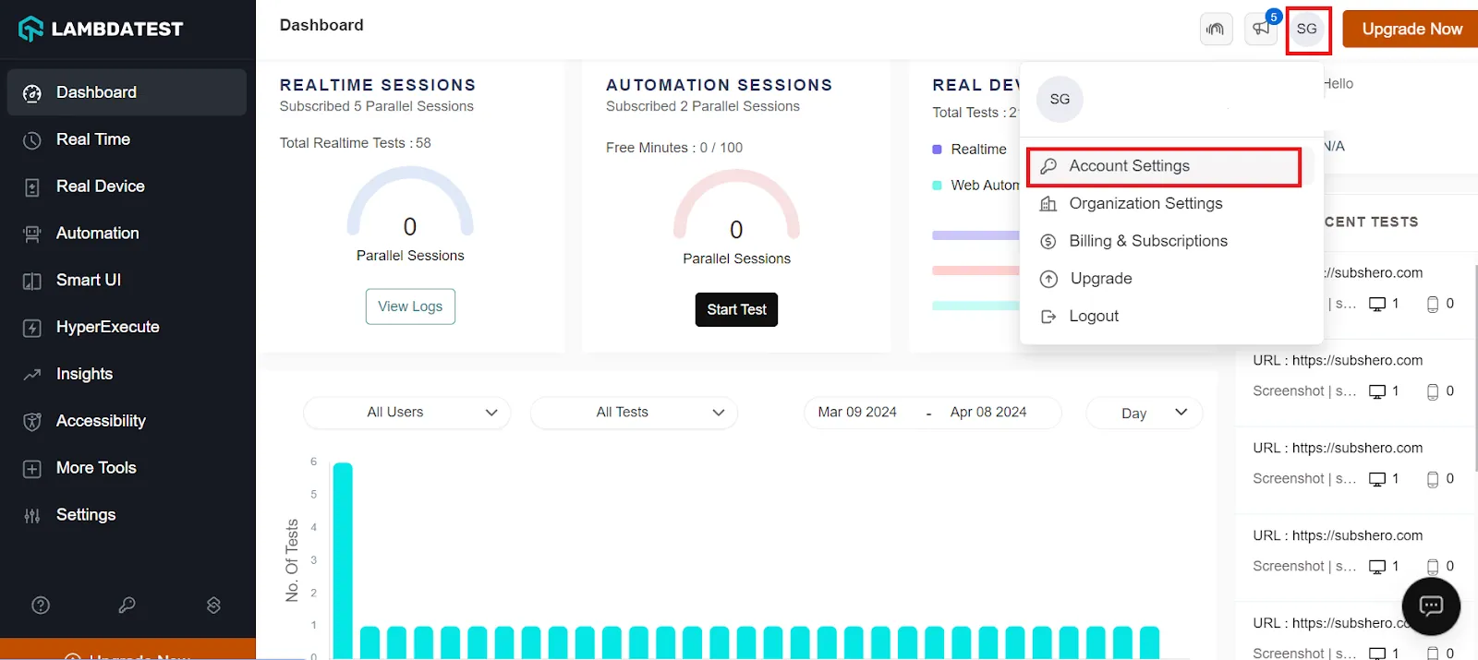Click the Upgrade arrow icon in the menu
The height and width of the screenshot is (660, 1478).
pos(1048,279)
